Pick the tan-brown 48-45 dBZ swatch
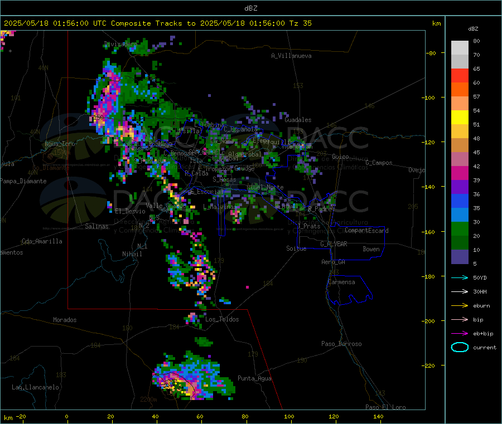Screen dimensions: 502x424 point(460,145)
